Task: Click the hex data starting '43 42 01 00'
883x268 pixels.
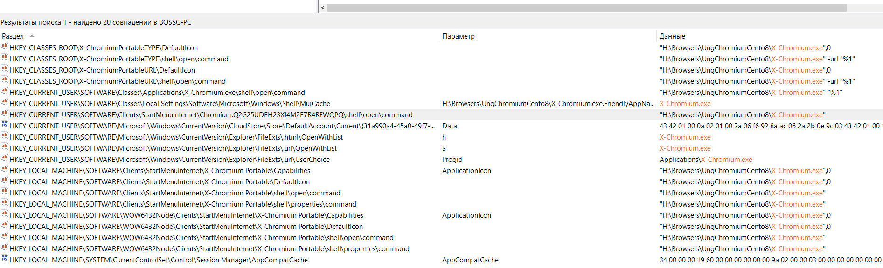Action: click(770, 126)
